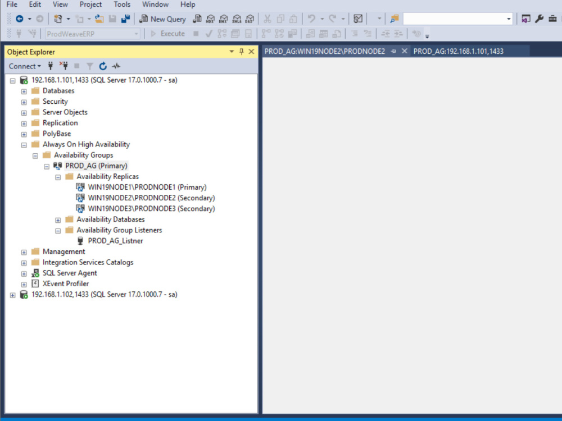Image resolution: width=562 pixels, height=421 pixels.
Task: Expand the Databases folder
Action: (x=24, y=91)
